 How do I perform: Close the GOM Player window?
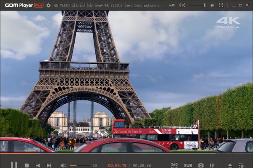247,5
